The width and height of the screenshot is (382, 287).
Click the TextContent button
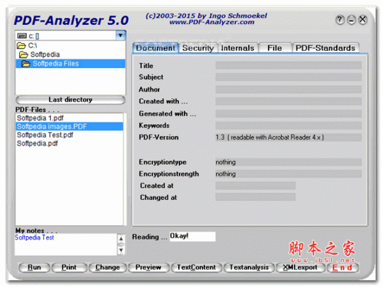point(196,267)
